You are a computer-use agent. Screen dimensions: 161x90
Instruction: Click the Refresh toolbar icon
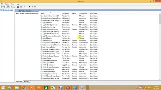12,7
